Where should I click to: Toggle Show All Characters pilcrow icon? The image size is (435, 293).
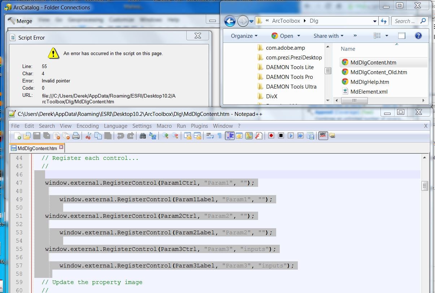tap(219, 136)
